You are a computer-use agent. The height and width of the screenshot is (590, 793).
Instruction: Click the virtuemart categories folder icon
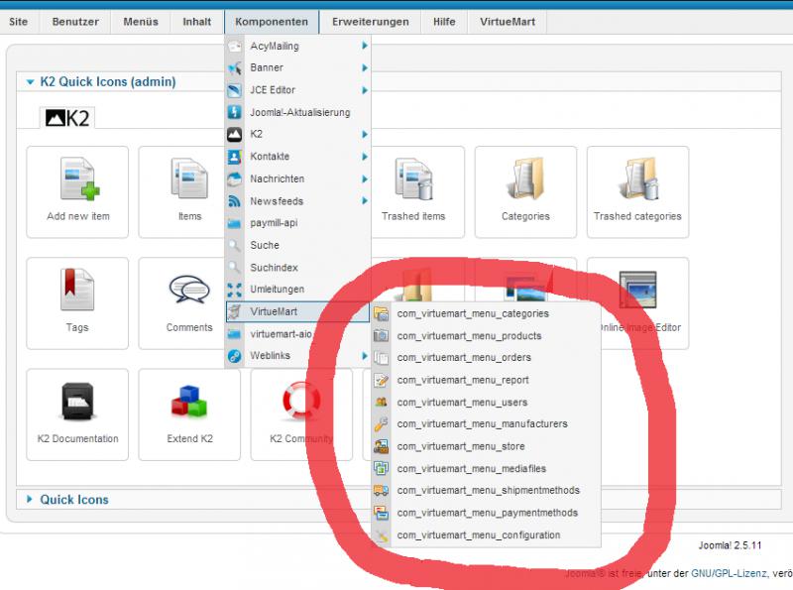coord(381,313)
